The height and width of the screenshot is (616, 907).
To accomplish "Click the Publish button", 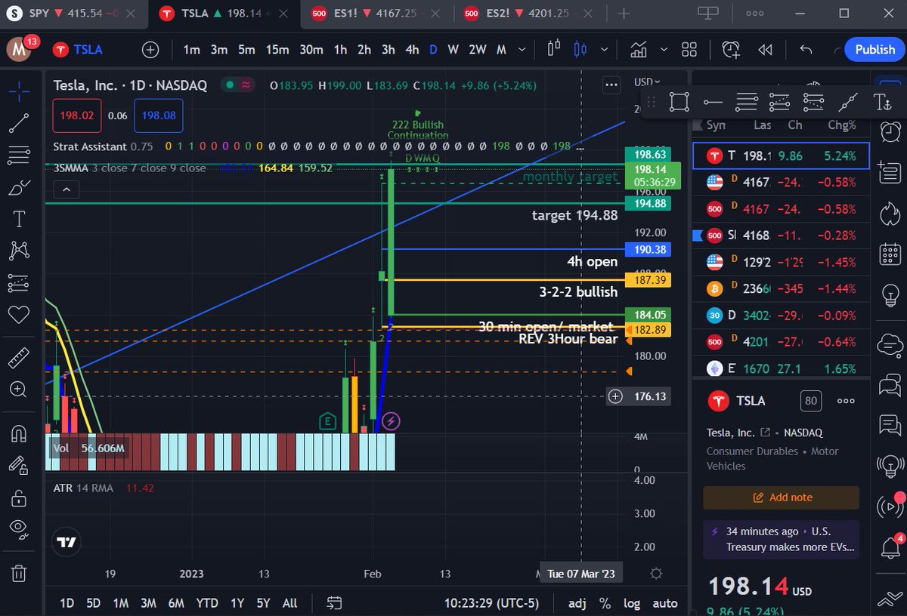I will [874, 49].
